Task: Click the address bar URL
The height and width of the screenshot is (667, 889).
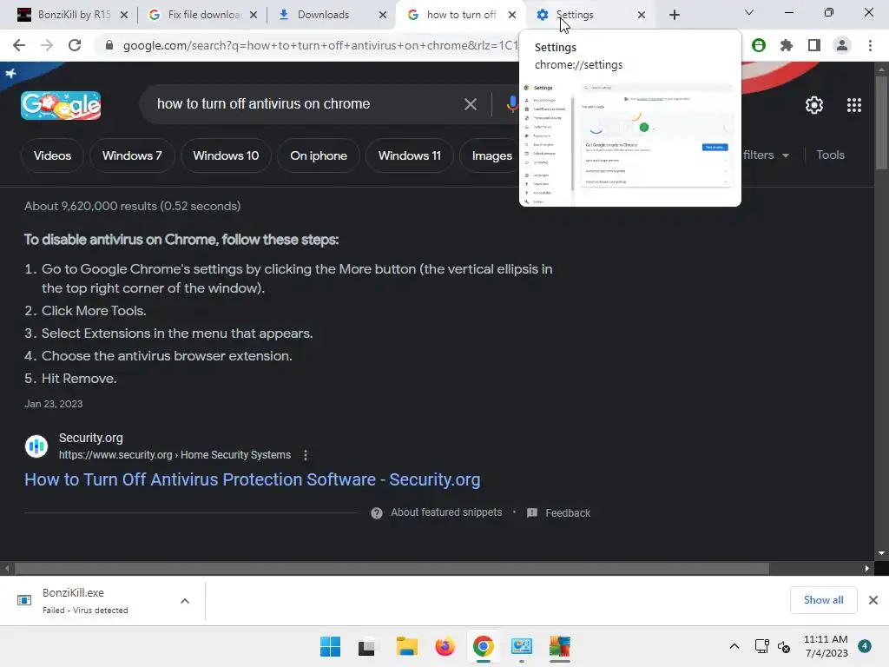Action: pos(320,45)
